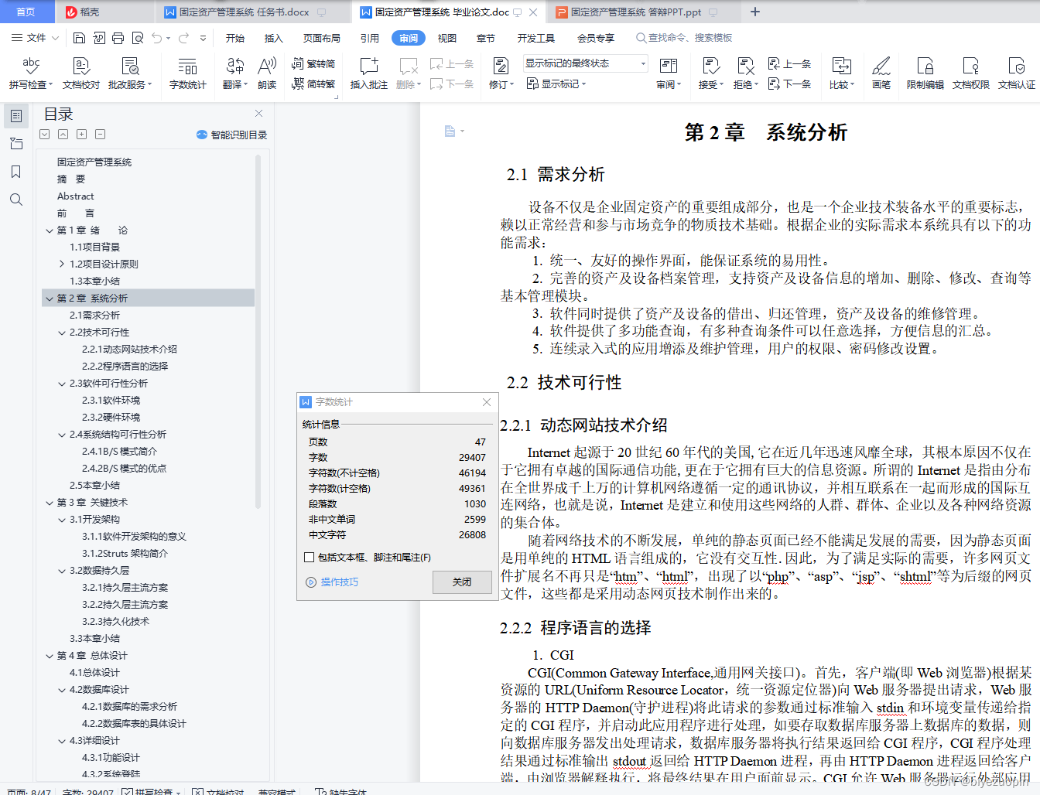The width and height of the screenshot is (1040, 795).
Task: Click 操作技巧 link in word count dialog
Action: [333, 582]
